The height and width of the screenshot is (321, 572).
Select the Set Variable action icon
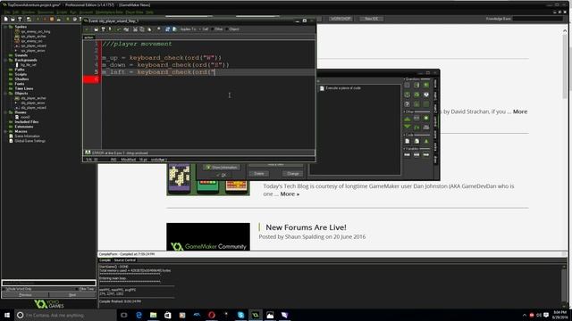pos(407,154)
